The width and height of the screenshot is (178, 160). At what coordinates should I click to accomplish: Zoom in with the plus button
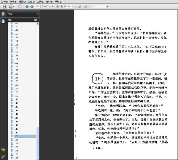tap(62, 6)
